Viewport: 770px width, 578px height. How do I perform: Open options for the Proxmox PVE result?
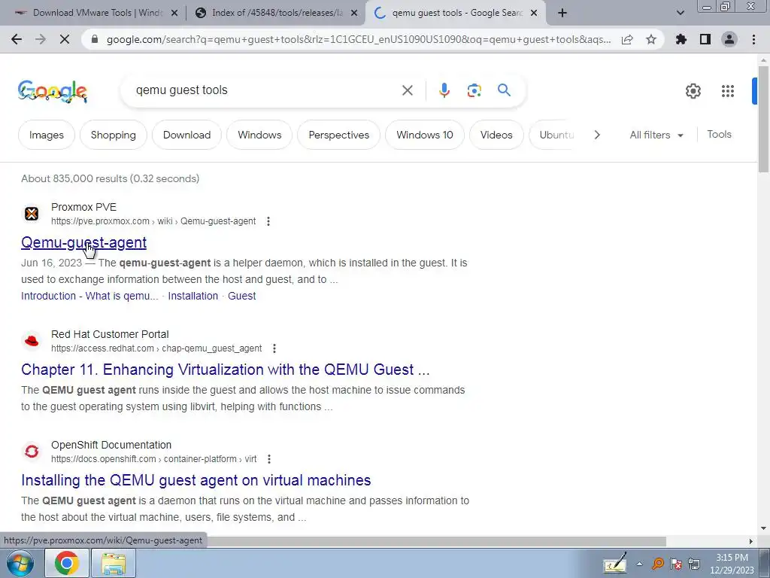[x=268, y=222]
